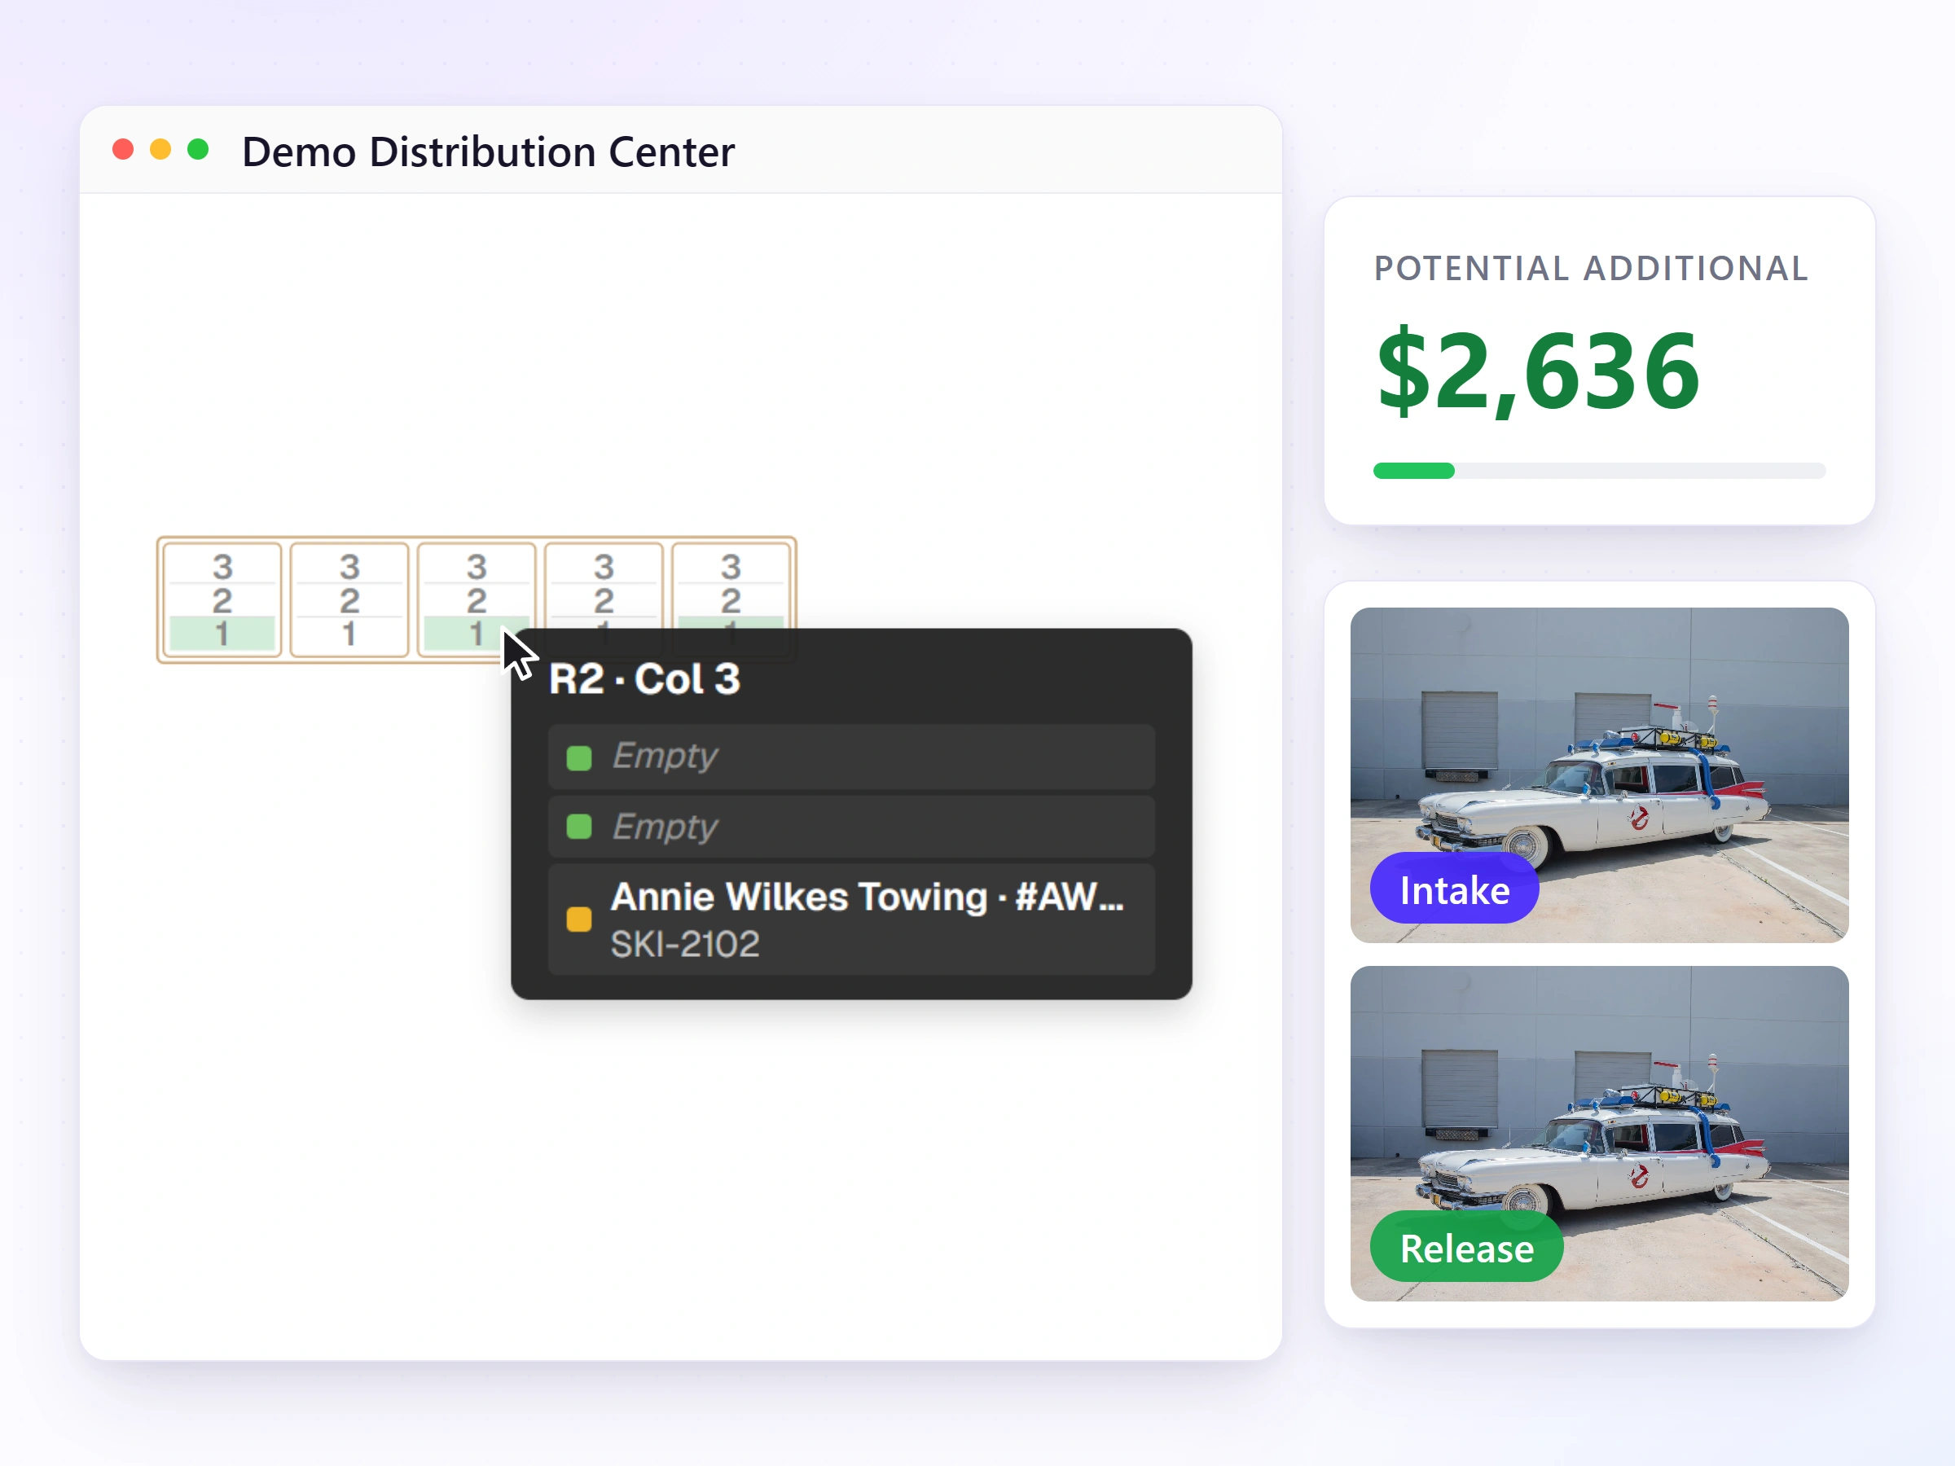Click green swatch beside the top Empty row
Screen dimensions: 1955x1466
(579, 757)
